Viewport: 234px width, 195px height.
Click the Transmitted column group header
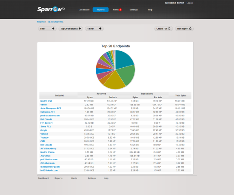(x=147, y=94)
